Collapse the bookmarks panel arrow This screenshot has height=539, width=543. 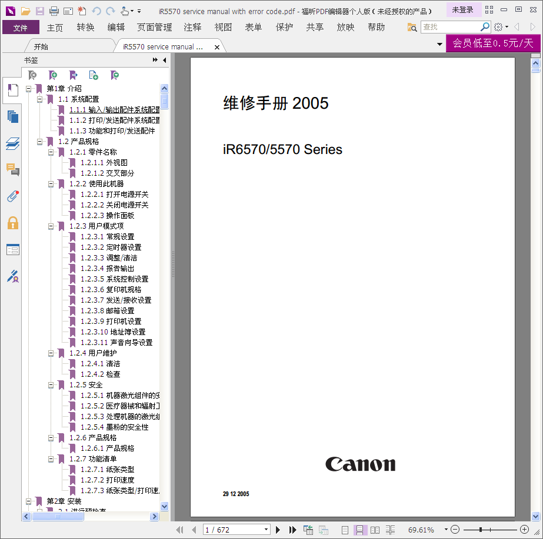tap(165, 60)
